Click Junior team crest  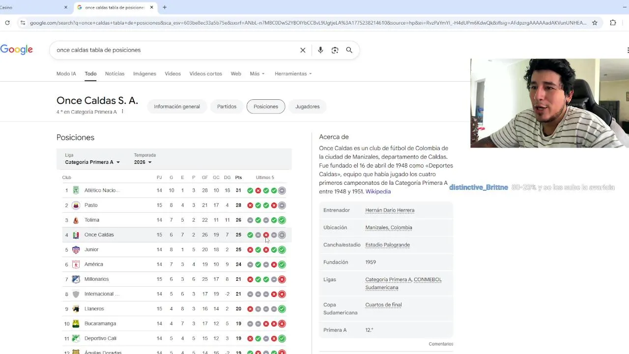coord(76,249)
